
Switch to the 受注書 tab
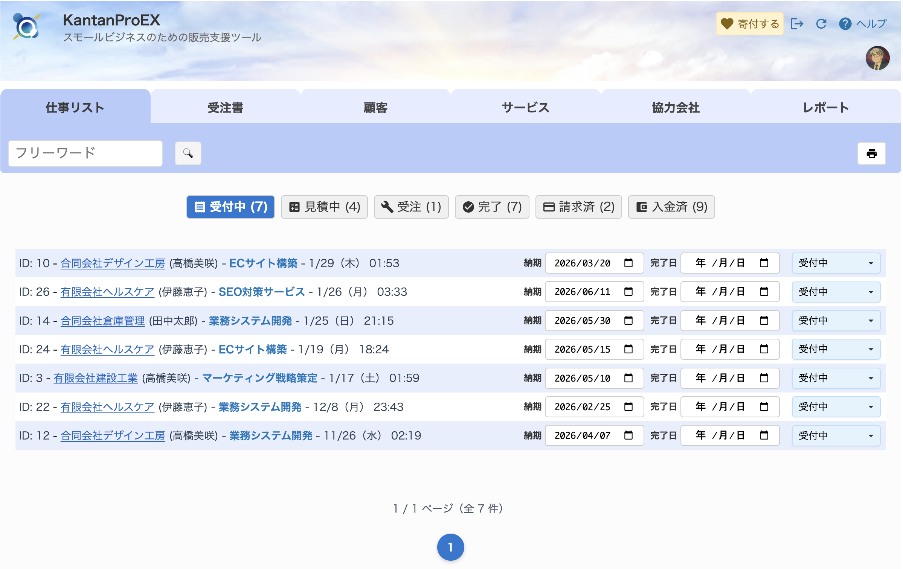(x=225, y=108)
